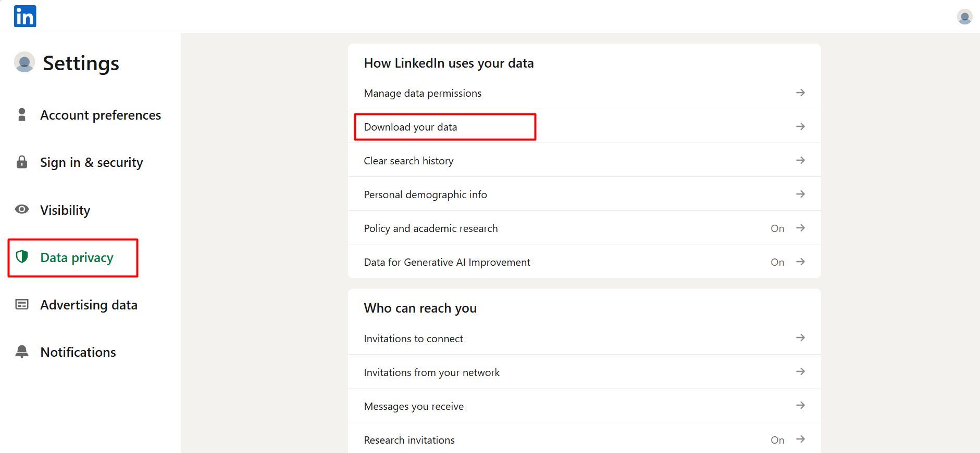
Task: Click the Settings avatar thumbnail beside the heading
Action: click(x=24, y=62)
